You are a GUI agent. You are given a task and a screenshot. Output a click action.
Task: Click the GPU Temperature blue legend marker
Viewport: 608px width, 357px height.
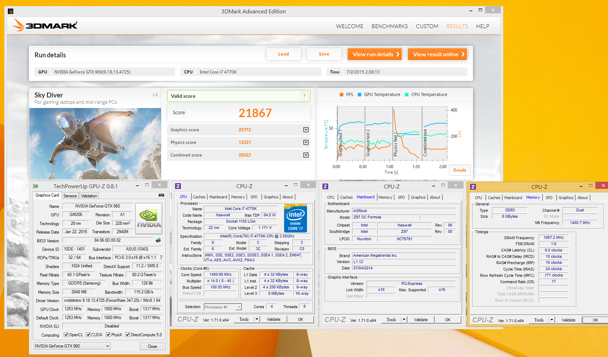tap(360, 95)
